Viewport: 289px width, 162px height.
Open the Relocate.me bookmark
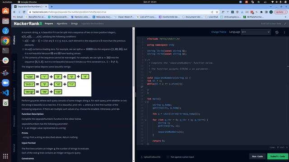[103, 17]
